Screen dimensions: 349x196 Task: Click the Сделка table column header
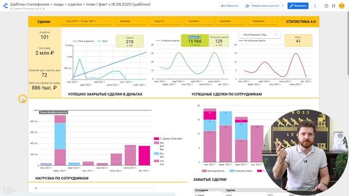tap(231, 191)
